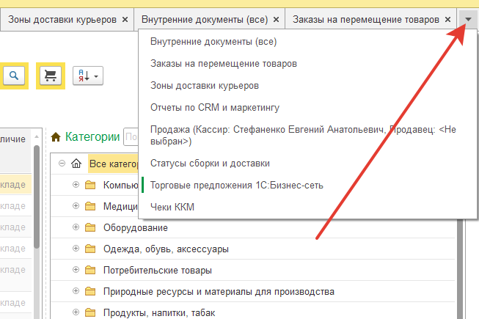Switch to Статусы сборки и доставки window
This screenshot has height=319, width=479.
coord(210,163)
